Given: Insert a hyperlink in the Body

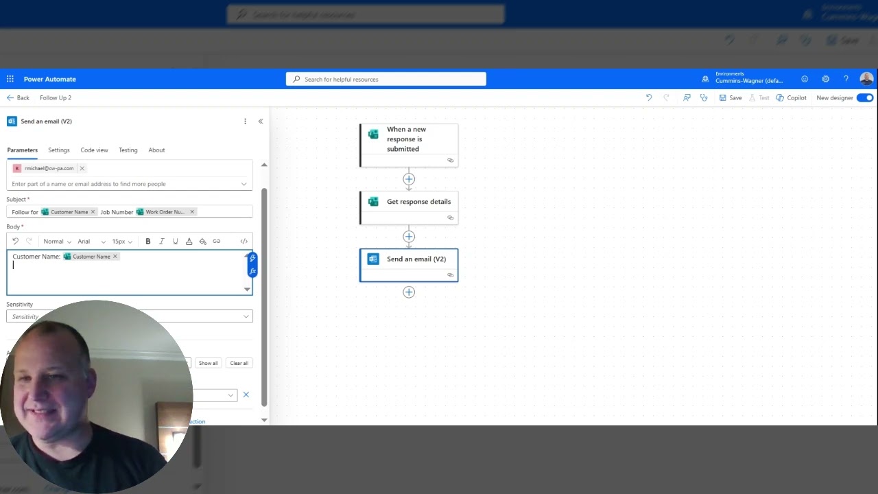Looking at the screenshot, I should 216,242.
